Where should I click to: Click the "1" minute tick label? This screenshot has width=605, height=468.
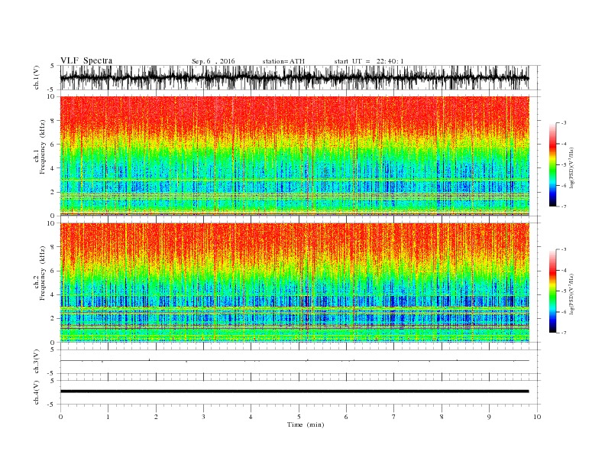coord(108,417)
